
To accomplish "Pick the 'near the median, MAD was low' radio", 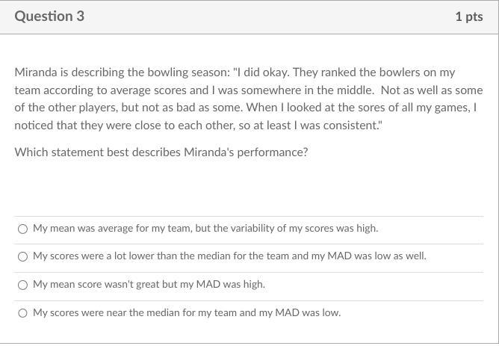I will [22, 313].
